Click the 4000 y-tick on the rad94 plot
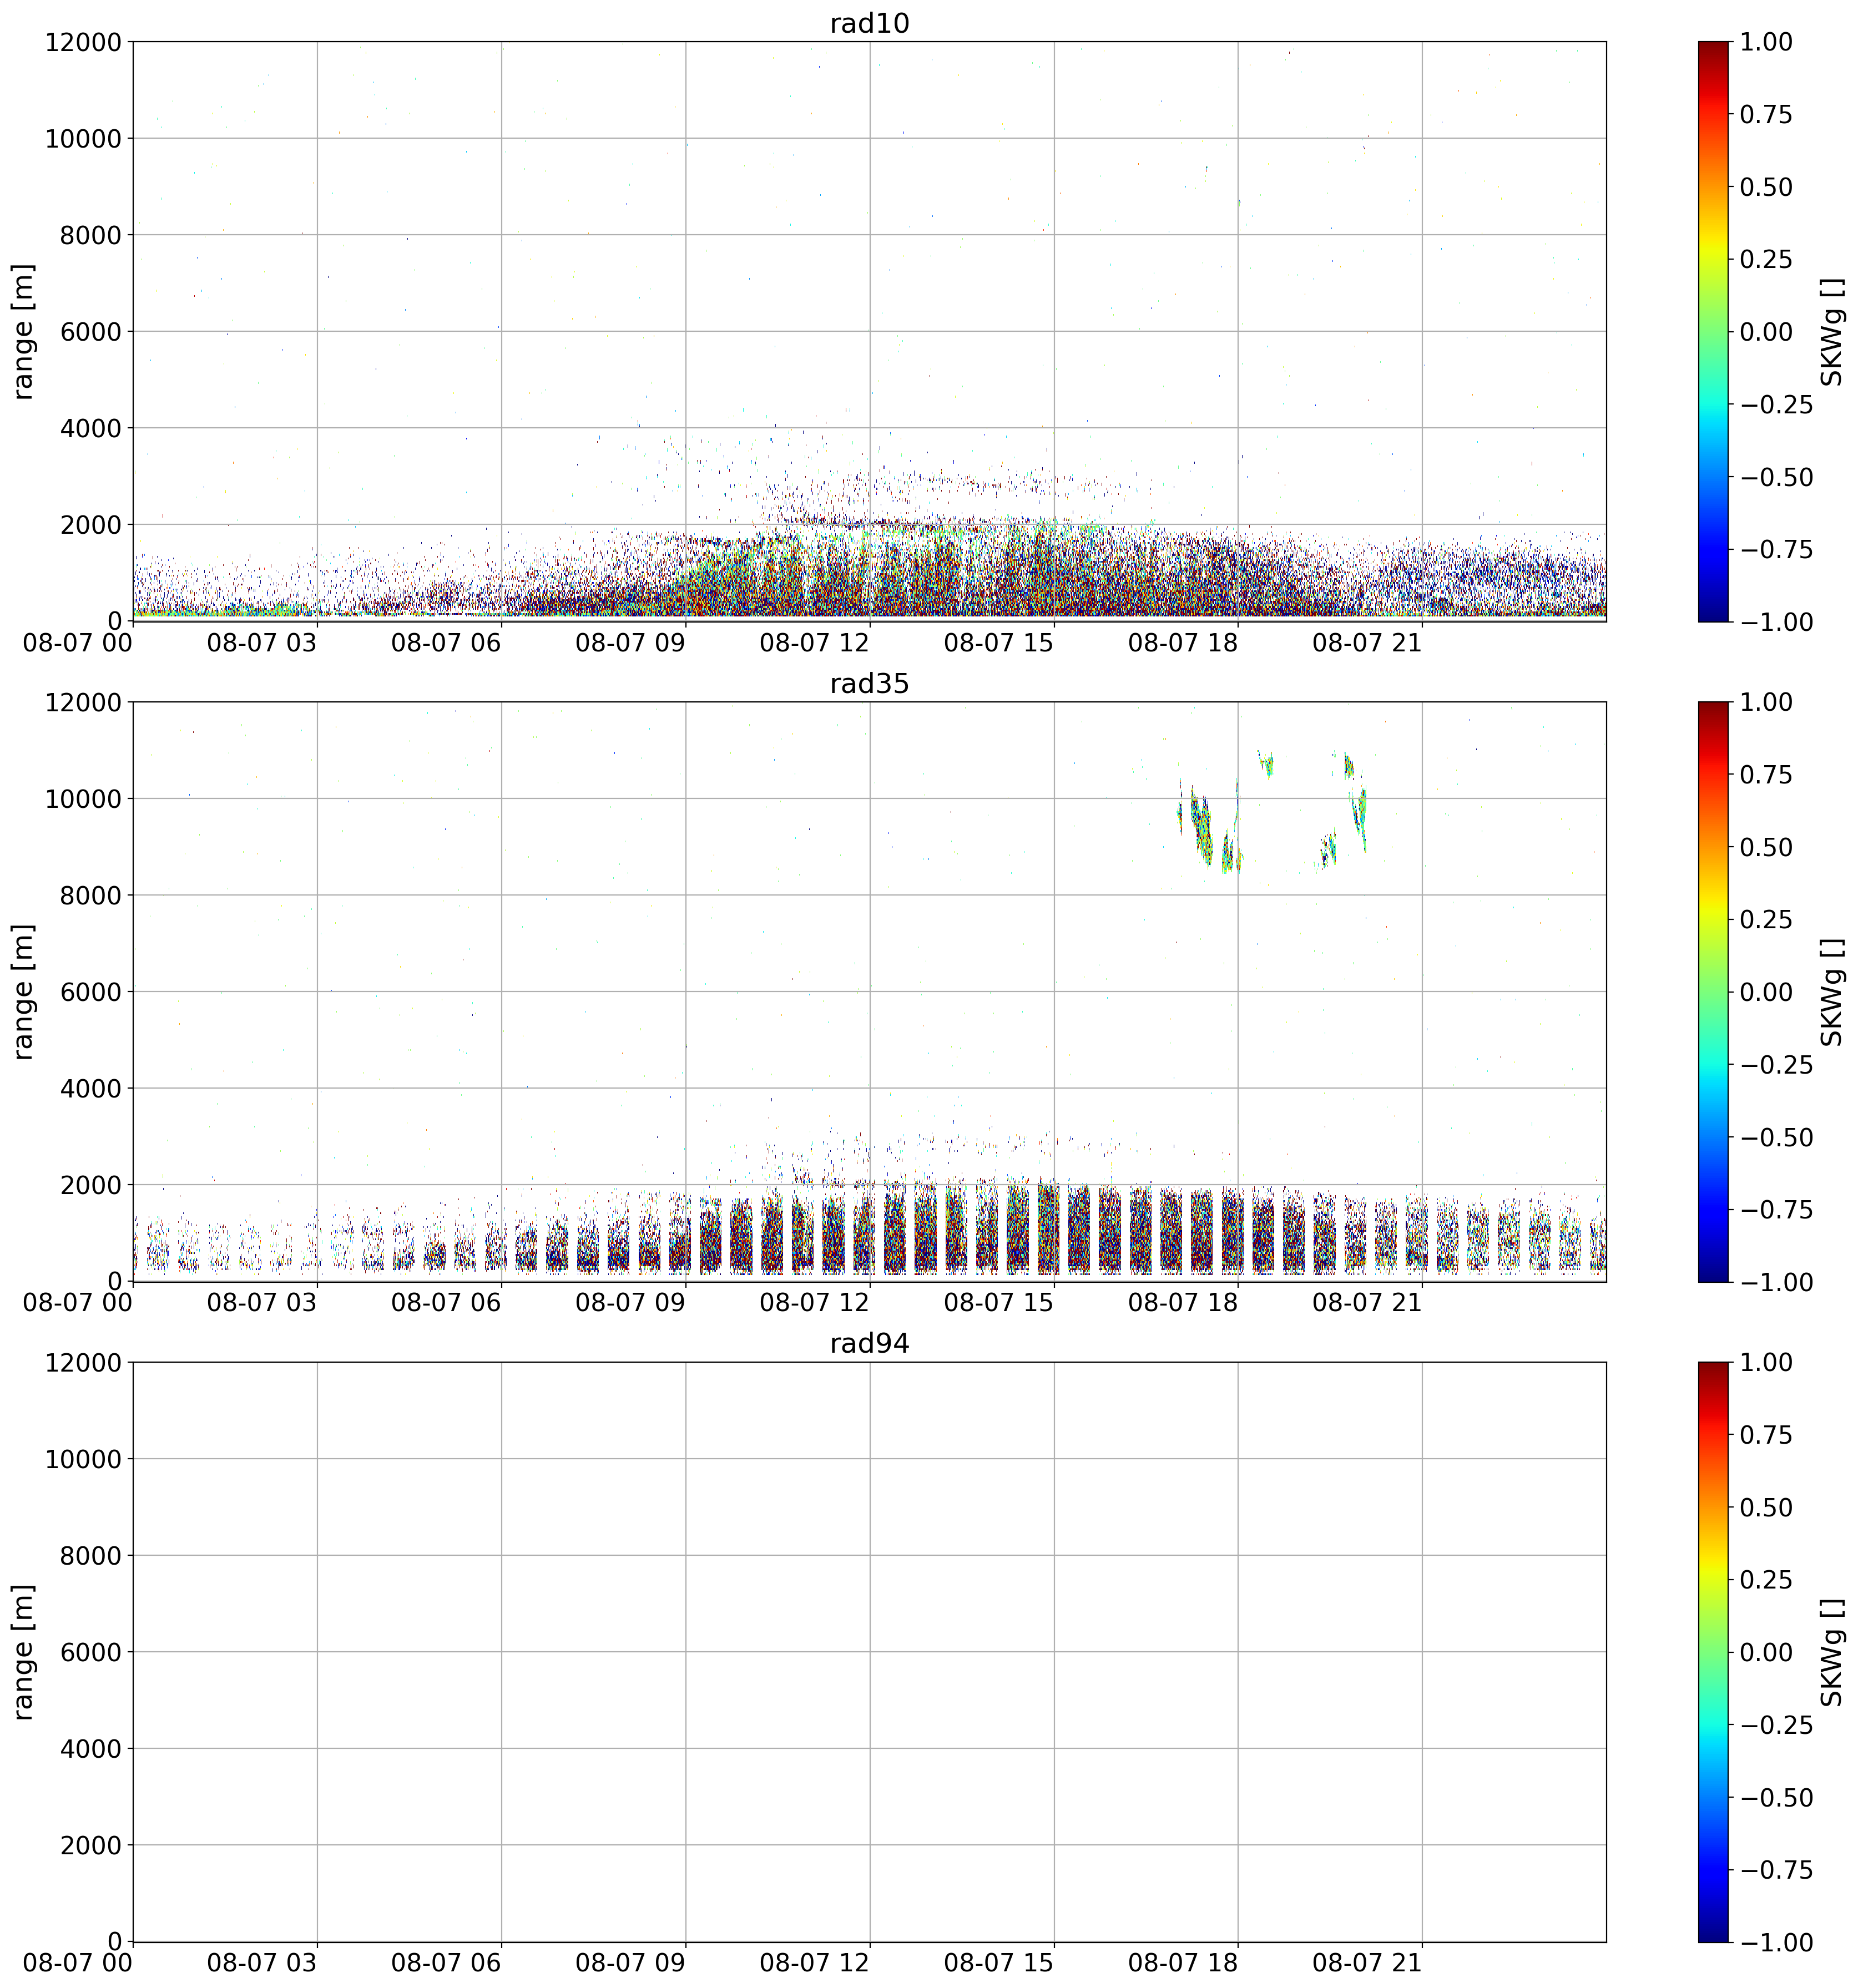This screenshot has height=1988, width=1858. coord(90,1749)
